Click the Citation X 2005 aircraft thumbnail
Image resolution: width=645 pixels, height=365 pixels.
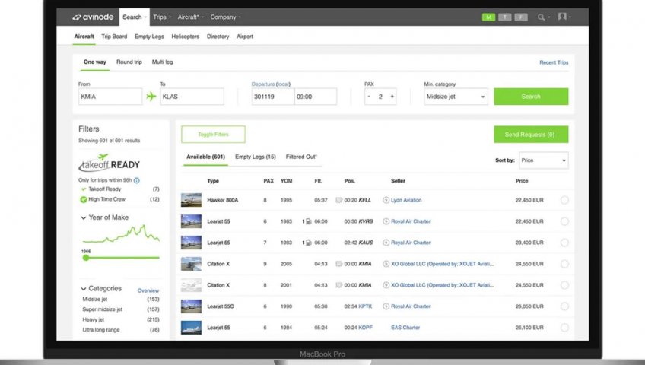click(x=191, y=264)
